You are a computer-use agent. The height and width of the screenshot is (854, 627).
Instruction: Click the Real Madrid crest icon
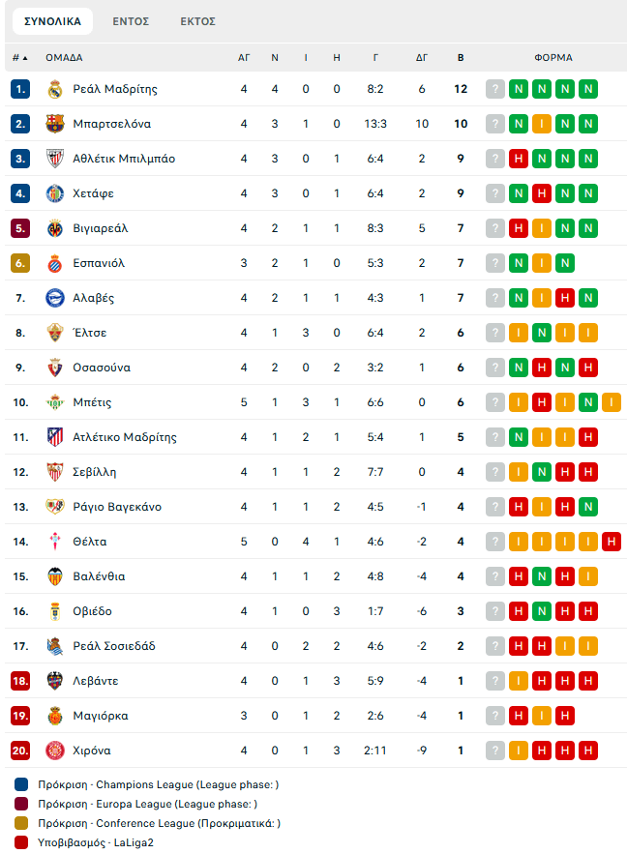pyautogui.click(x=54, y=89)
